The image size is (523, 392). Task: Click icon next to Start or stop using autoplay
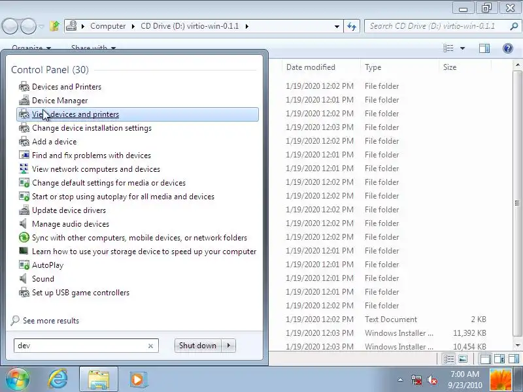coord(24,197)
